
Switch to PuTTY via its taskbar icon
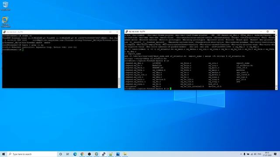[x=104, y=154]
